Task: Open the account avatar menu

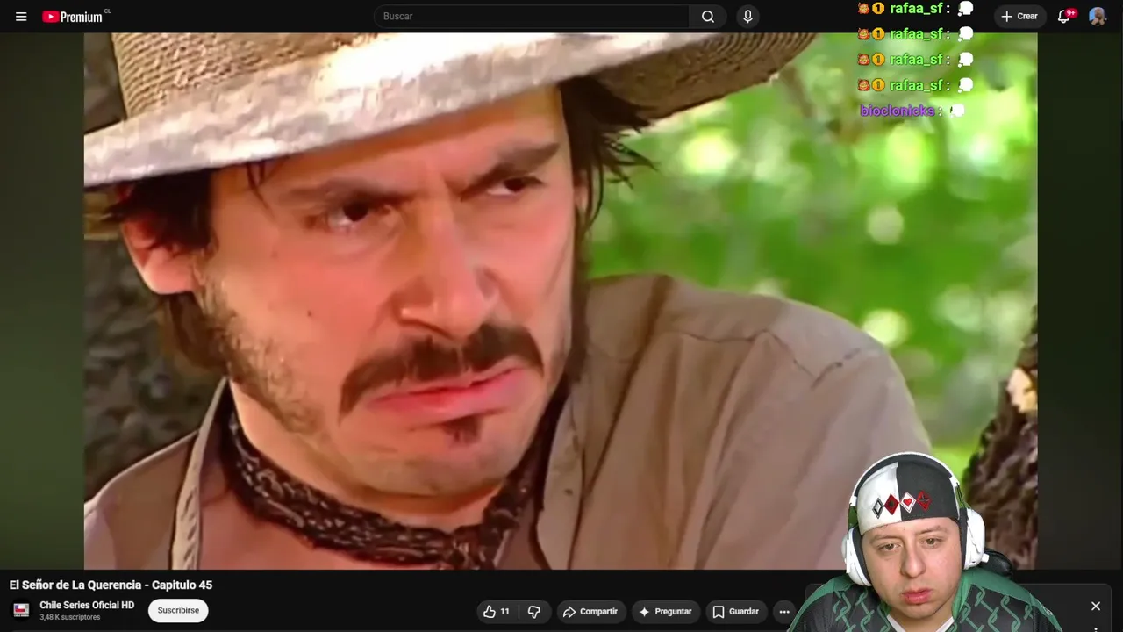Action: coord(1098,17)
